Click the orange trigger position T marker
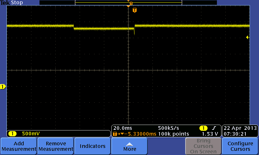The image size is (259, 155). point(135,10)
